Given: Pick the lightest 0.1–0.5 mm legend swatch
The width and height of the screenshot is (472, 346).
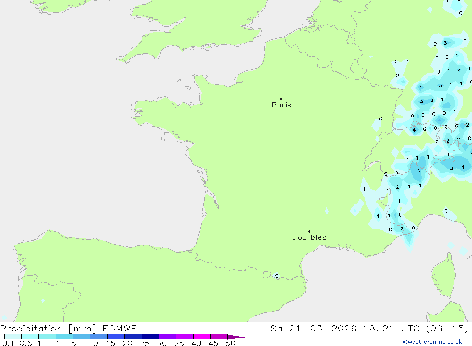Looking at the screenshot, I should pyautogui.click(x=13, y=337).
